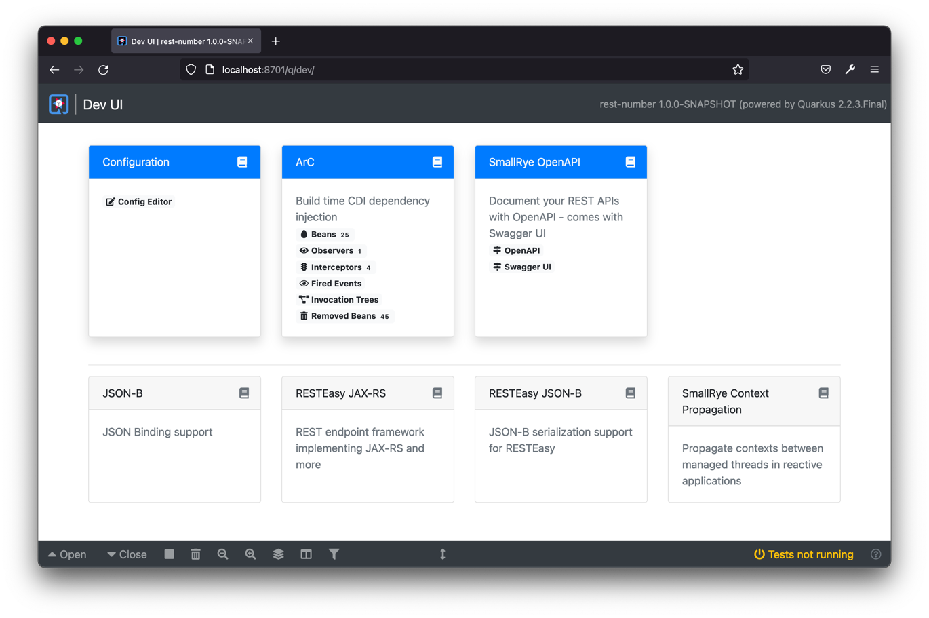Bookmark this page with the star icon
929x618 pixels.
(x=738, y=69)
